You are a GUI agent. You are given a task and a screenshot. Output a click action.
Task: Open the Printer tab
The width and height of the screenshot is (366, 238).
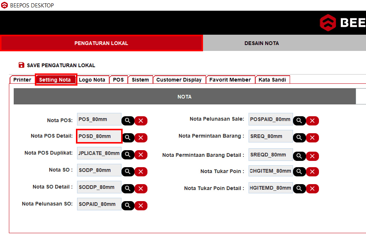(x=22, y=80)
